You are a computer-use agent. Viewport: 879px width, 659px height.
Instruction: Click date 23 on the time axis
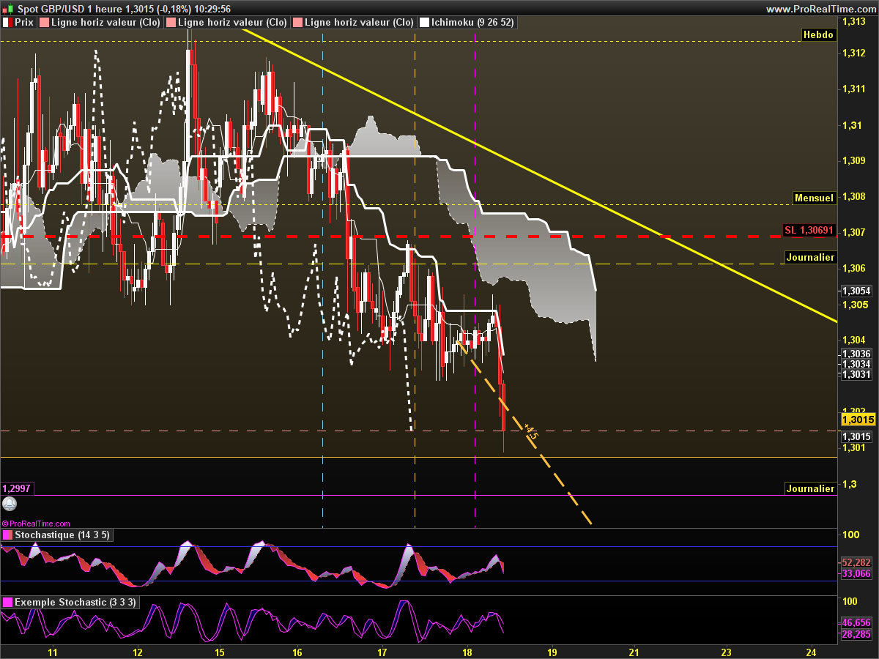(x=726, y=651)
